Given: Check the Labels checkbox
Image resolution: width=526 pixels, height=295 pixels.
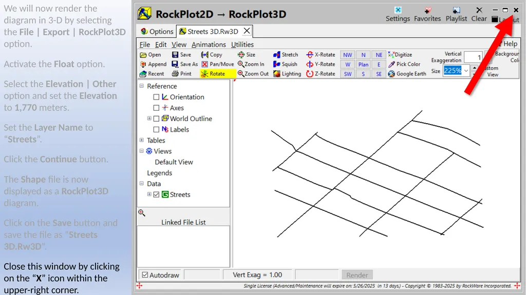Looking at the screenshot, I should click(156, 129).
